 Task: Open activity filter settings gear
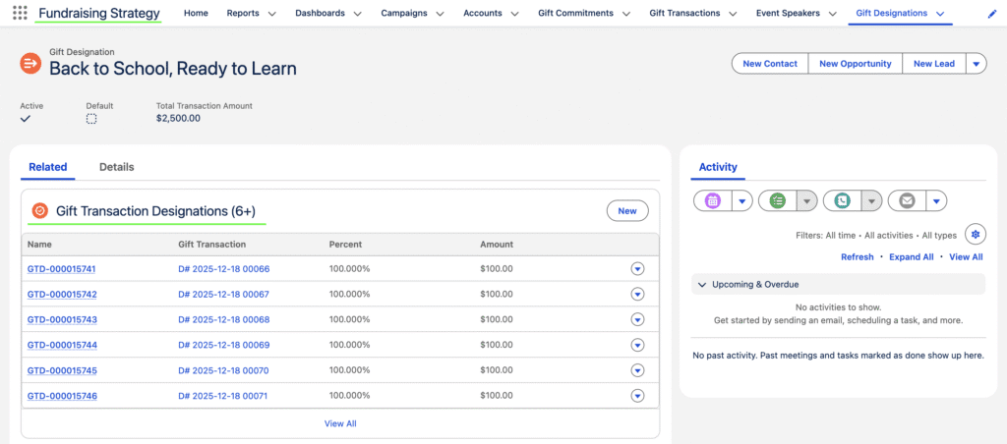pos(975,234)
